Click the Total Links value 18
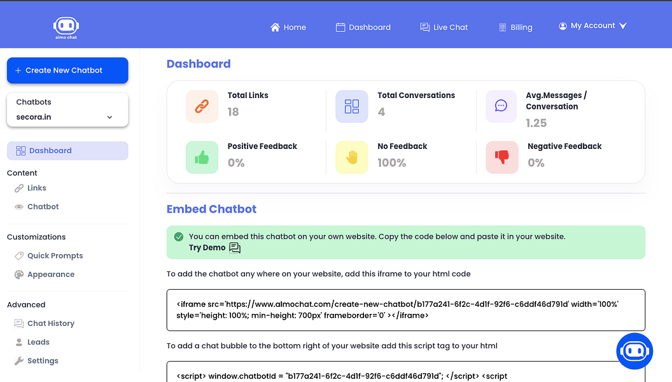672x382 pixels. pyautogui.click(x=233, y=112)
